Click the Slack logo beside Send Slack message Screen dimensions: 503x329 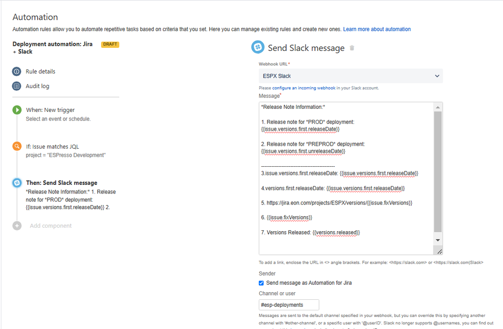[x=258, y=47]
